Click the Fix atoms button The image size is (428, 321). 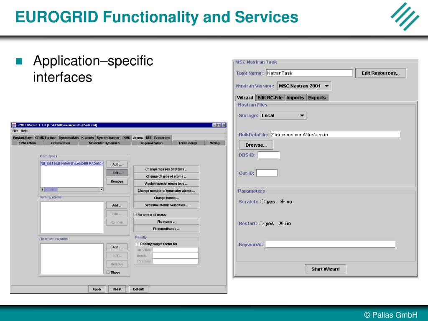coord(166,222)
